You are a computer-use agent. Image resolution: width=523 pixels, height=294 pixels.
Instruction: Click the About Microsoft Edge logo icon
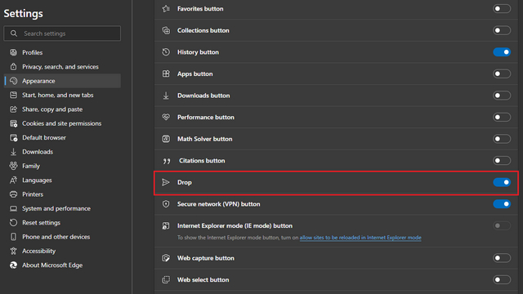click(13, 265)
